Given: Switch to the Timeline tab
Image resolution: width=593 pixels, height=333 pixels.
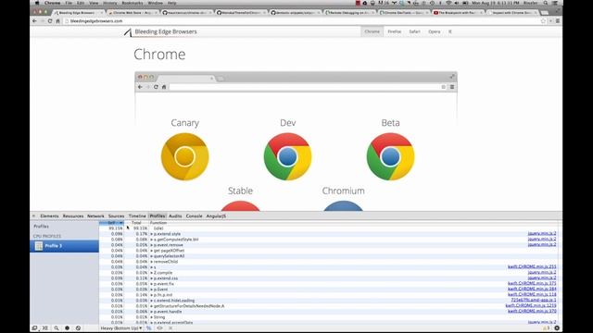Looking at the screenshot, I should 137,216.
